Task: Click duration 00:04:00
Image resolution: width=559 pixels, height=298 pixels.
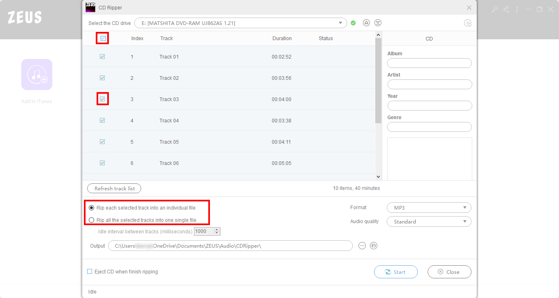Action: 282,99
